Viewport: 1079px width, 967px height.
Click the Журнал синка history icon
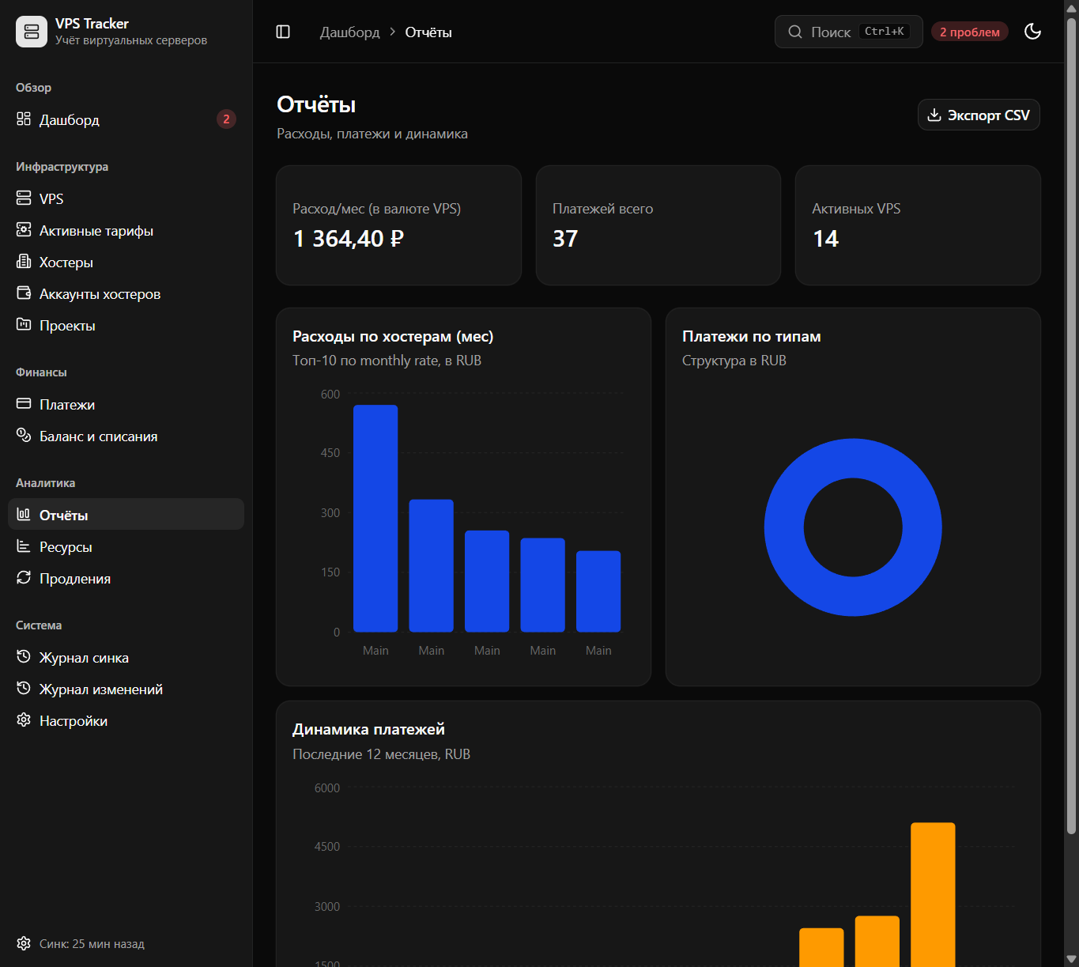24,656
